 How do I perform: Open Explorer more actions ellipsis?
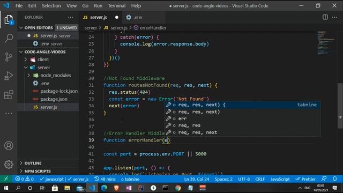tap(70, 17)
